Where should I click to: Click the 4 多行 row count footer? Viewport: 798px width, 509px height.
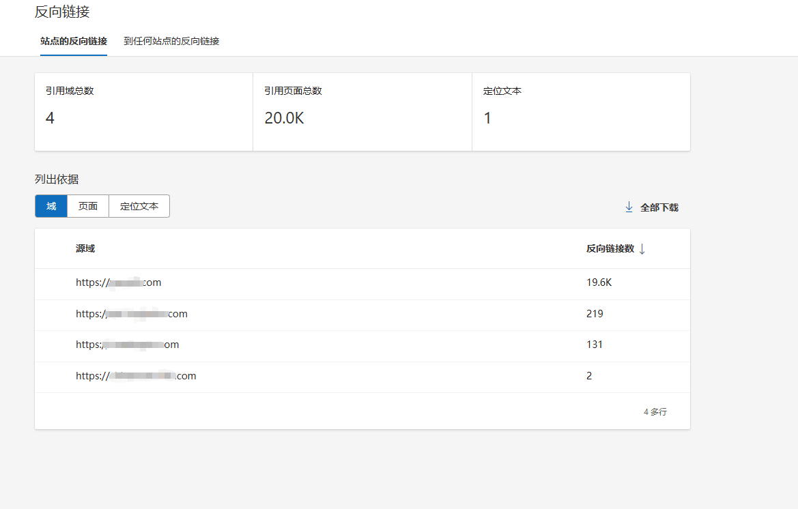click(655, 412)
